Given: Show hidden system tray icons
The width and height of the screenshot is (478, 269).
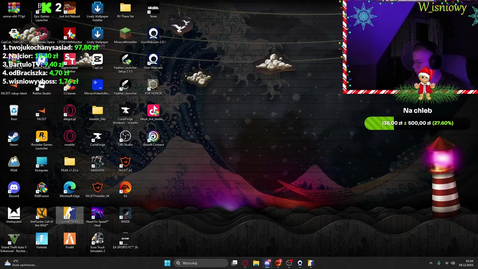Looking at the screenshot, I should click(431, 263).
